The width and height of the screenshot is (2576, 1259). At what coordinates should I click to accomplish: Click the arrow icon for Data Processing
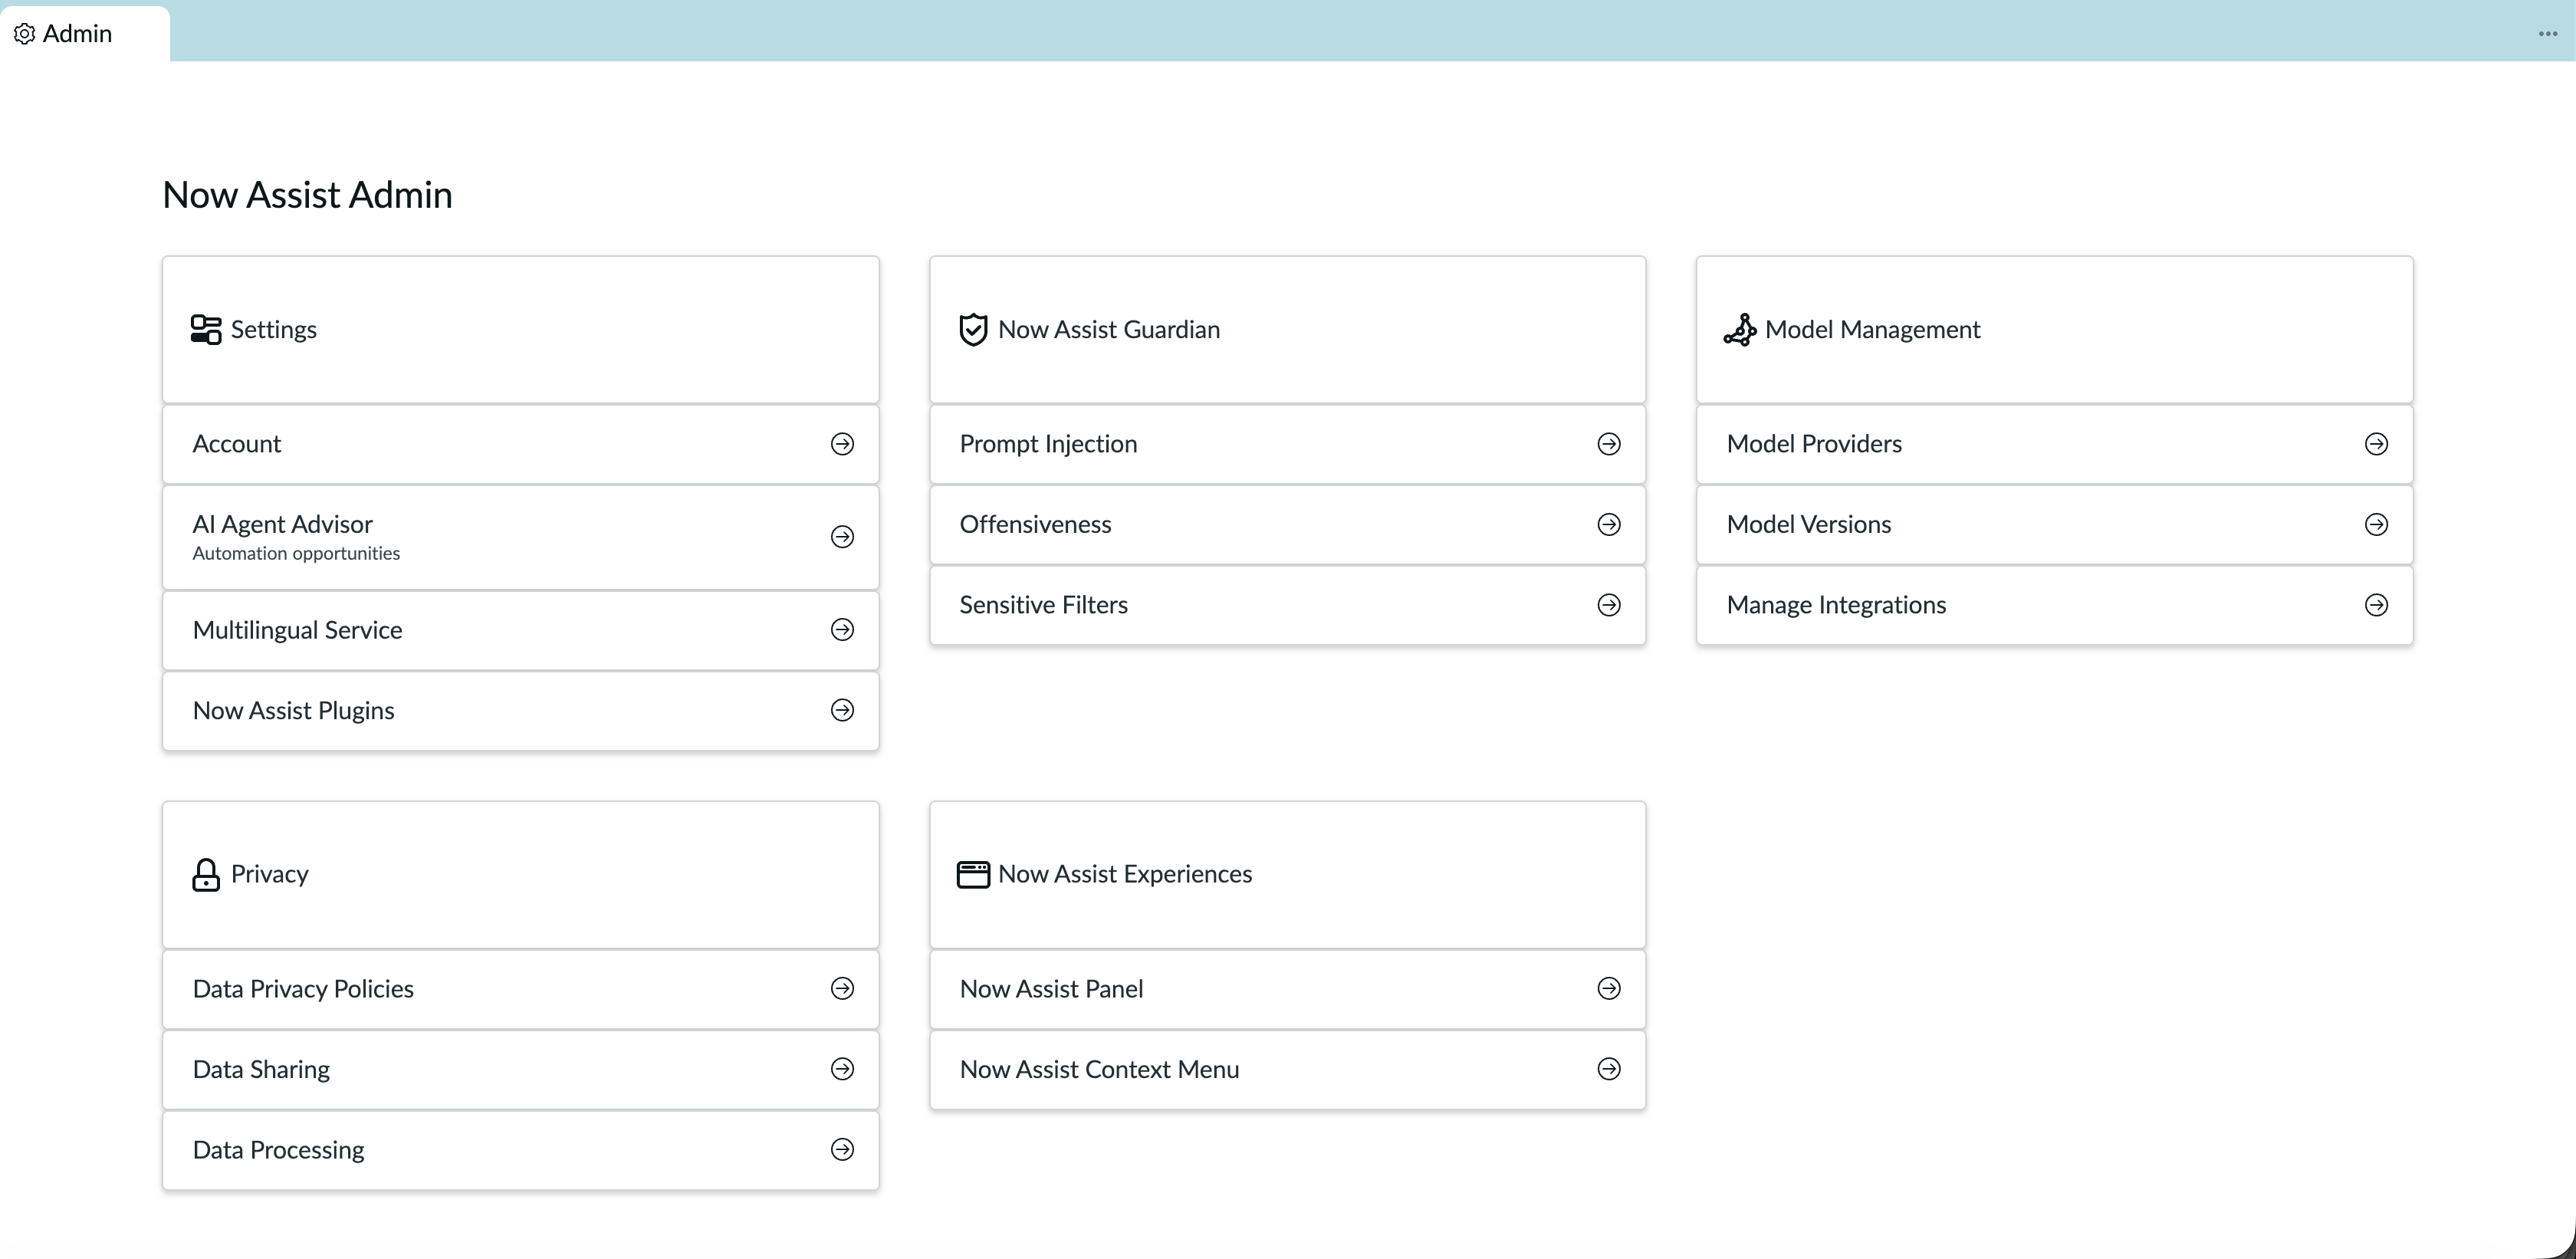click(x=842, y=1150)
